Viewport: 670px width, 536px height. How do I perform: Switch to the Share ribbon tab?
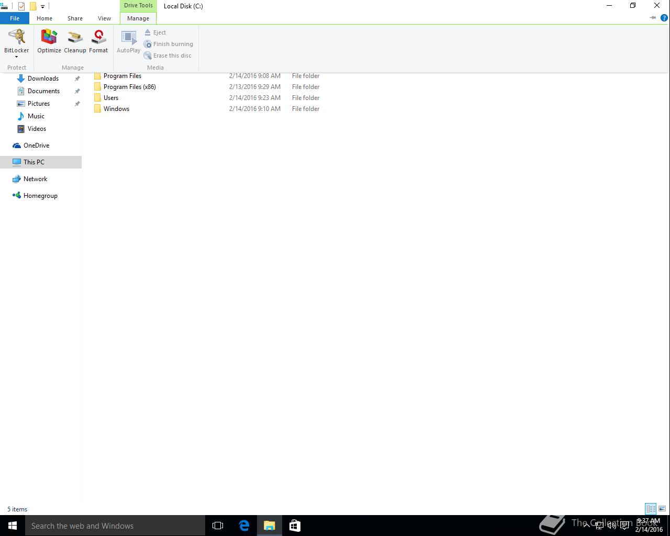75,18
